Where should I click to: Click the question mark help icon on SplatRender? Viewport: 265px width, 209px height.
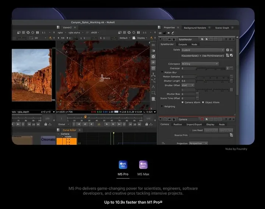click(x=226, y=39)
